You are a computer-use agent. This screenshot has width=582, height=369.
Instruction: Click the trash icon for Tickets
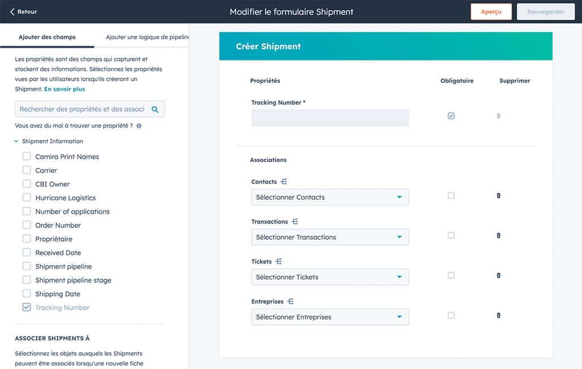tap(498, 276)
